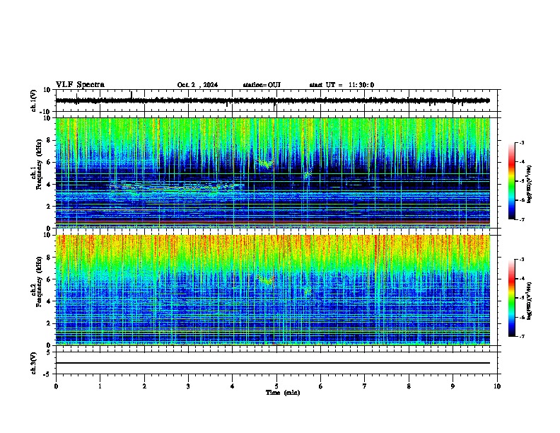The width and height of the screenshot is (560, 433).
Task: Click the "ch.1(V)" waveform axis label
Action: click(34, 100)
